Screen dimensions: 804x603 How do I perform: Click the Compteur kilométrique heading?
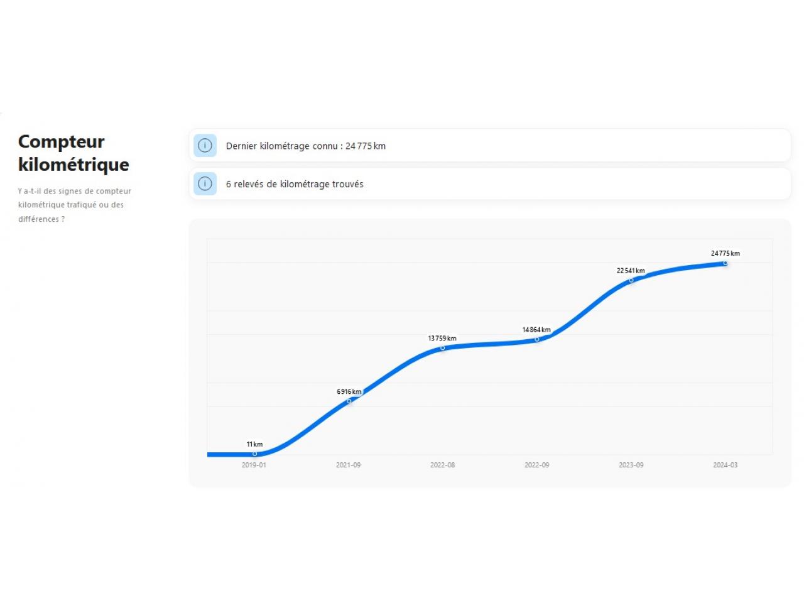[73, 153]
